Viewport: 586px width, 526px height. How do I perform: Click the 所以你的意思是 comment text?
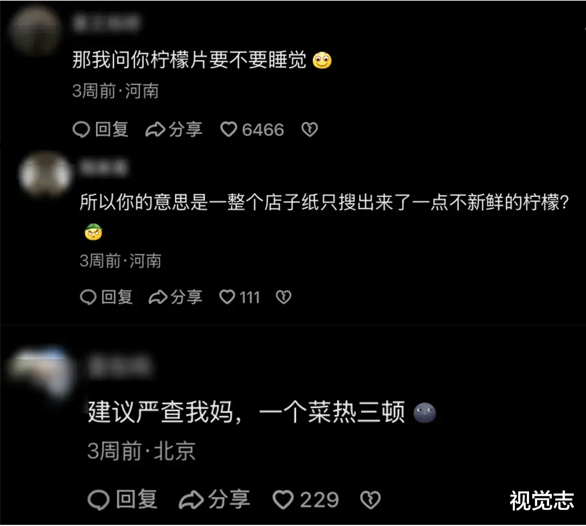(x=324, y=202)
